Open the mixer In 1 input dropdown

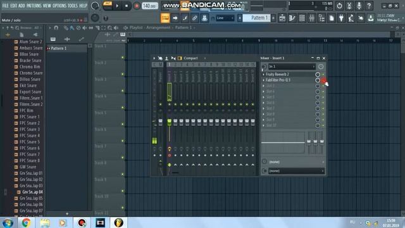point(292,66)
